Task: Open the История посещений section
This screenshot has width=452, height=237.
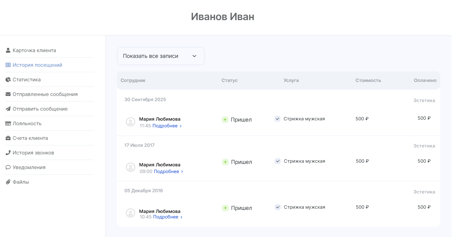Action: click(x=37, y=65)
